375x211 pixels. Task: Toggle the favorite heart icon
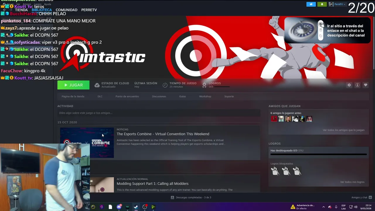(x=365, y=85)
